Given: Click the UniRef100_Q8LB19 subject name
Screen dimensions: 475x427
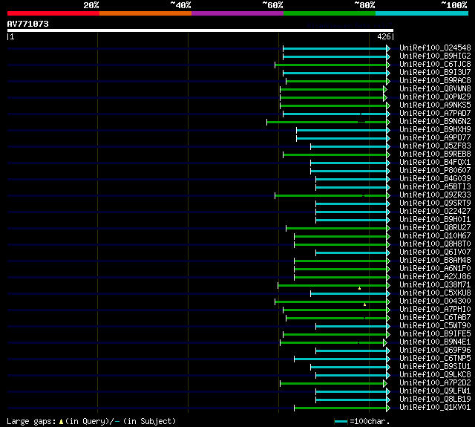Looking at the screenshot, I should [435, 400].
